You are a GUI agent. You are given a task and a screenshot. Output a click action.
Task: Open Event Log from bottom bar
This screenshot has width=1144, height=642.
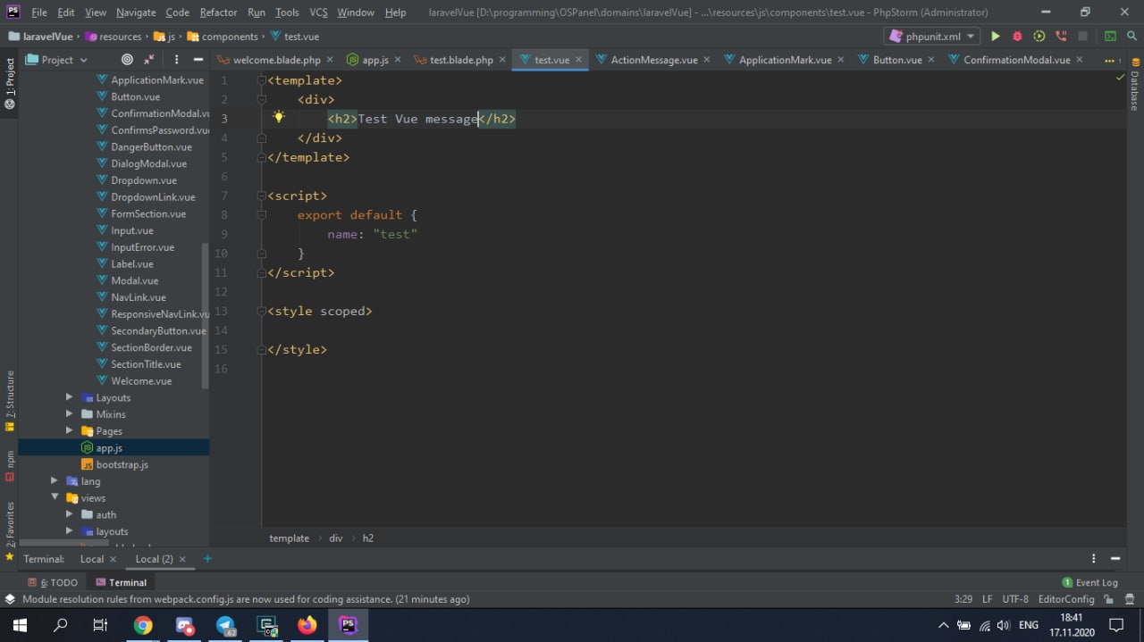[1089, 582]
